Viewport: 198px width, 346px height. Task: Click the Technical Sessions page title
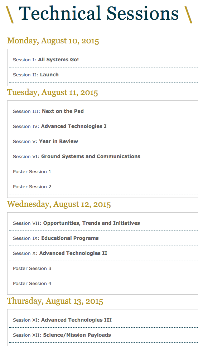(99, 14)
